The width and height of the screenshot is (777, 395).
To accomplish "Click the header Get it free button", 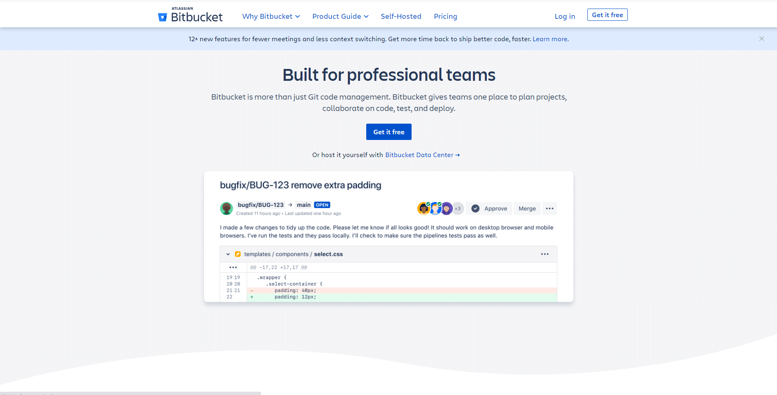I will [x=607, y=15].
